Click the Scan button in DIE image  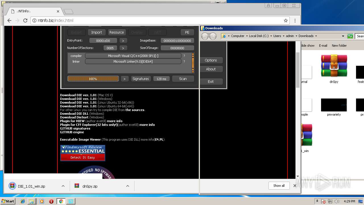[183, 79]
